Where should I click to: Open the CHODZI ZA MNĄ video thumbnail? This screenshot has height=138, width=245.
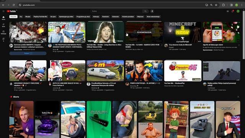pos(67,32)
